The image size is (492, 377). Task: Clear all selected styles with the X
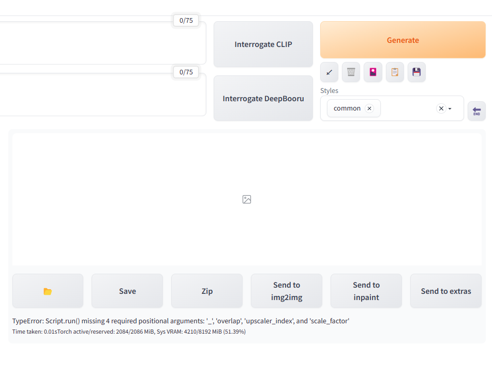[440, 108]
